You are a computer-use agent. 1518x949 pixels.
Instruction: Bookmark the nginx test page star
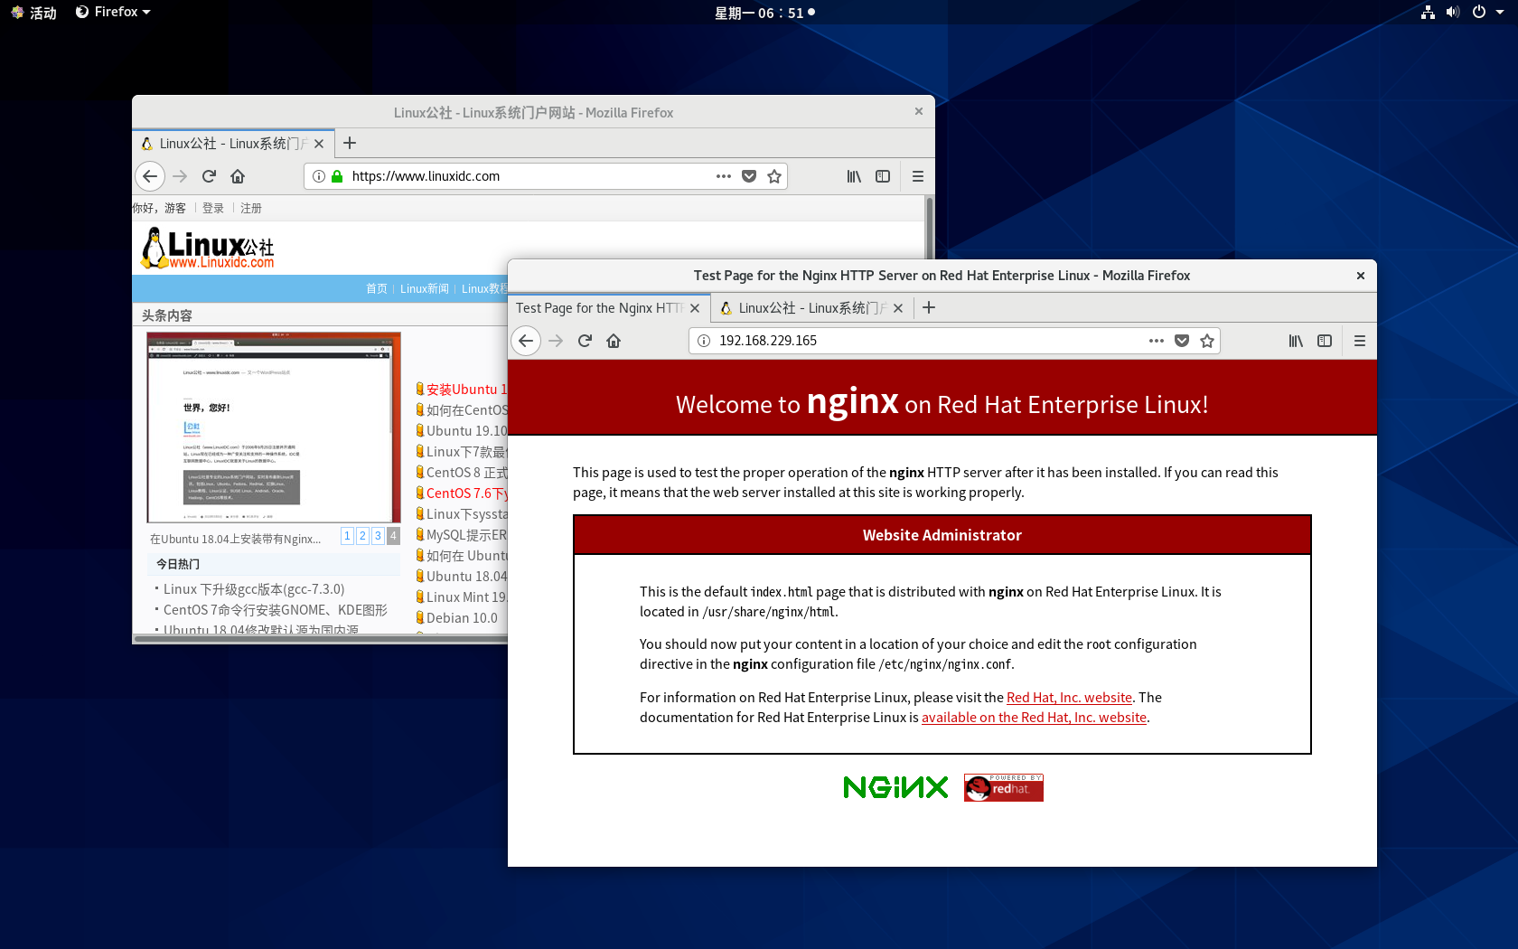[1207, 341]
